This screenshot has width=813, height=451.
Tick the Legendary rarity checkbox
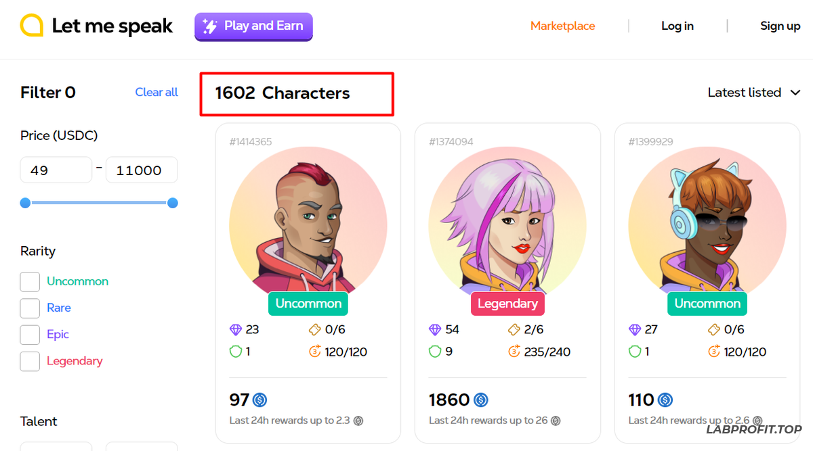(x=30, y=361)
